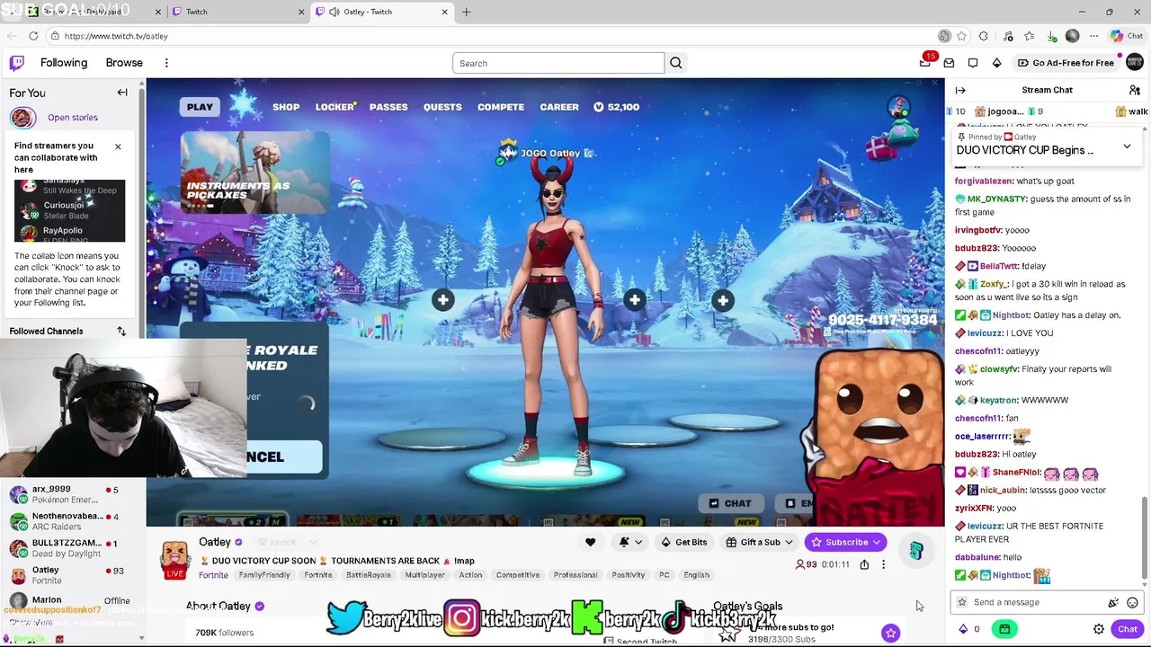
Task: Open the emote picker smiley icon
Action: point(1132,602)
